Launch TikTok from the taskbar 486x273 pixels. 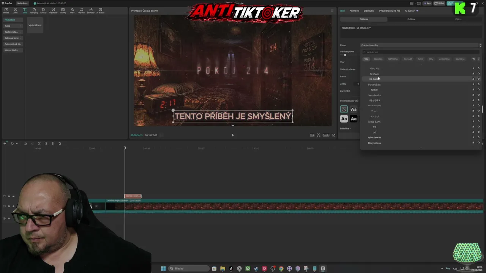click(231, 268)
